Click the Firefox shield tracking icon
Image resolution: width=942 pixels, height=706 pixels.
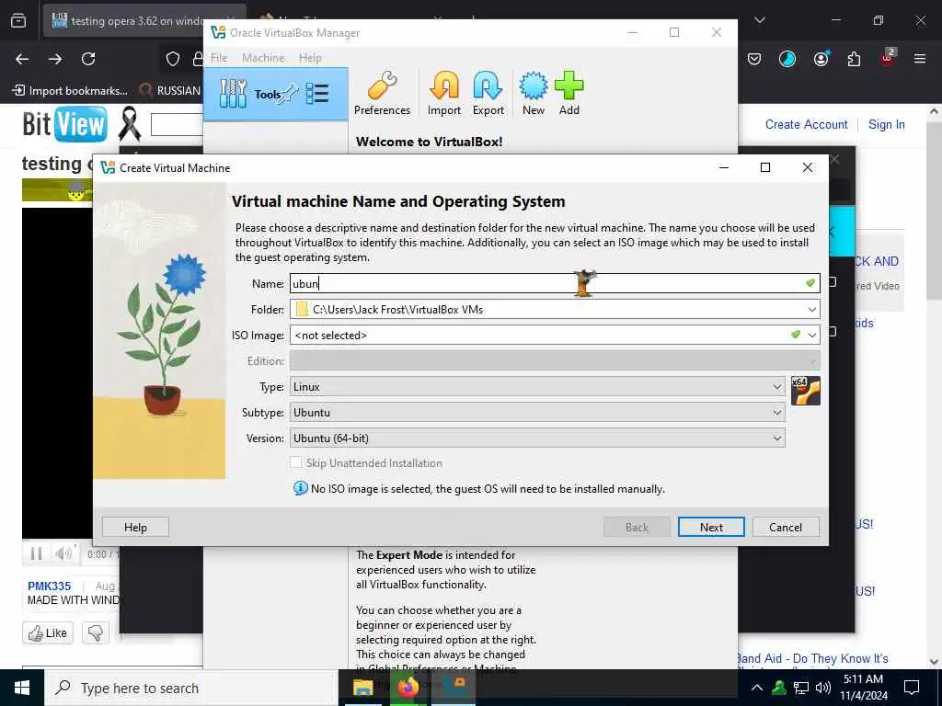[x=173, y=59]
